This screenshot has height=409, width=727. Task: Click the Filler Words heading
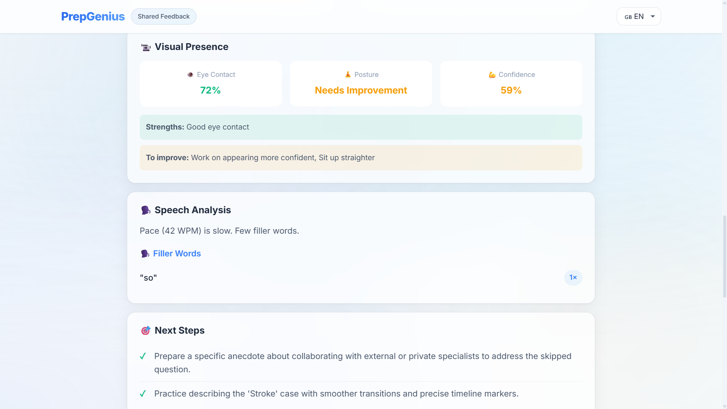(x=177, y=254)
